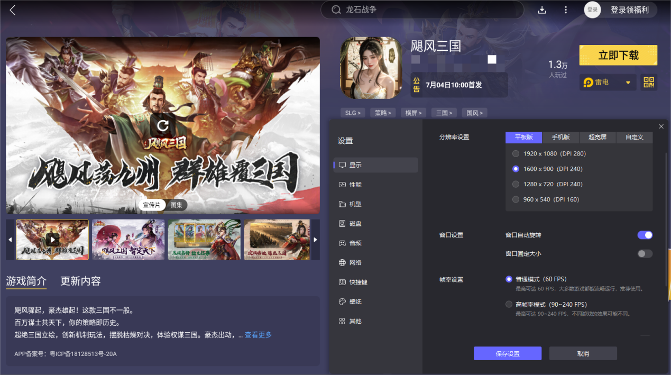671x375 pixels.
Task: Click the 7月04日10:00首发 announcement text
Action: click(x=454, y=85)
